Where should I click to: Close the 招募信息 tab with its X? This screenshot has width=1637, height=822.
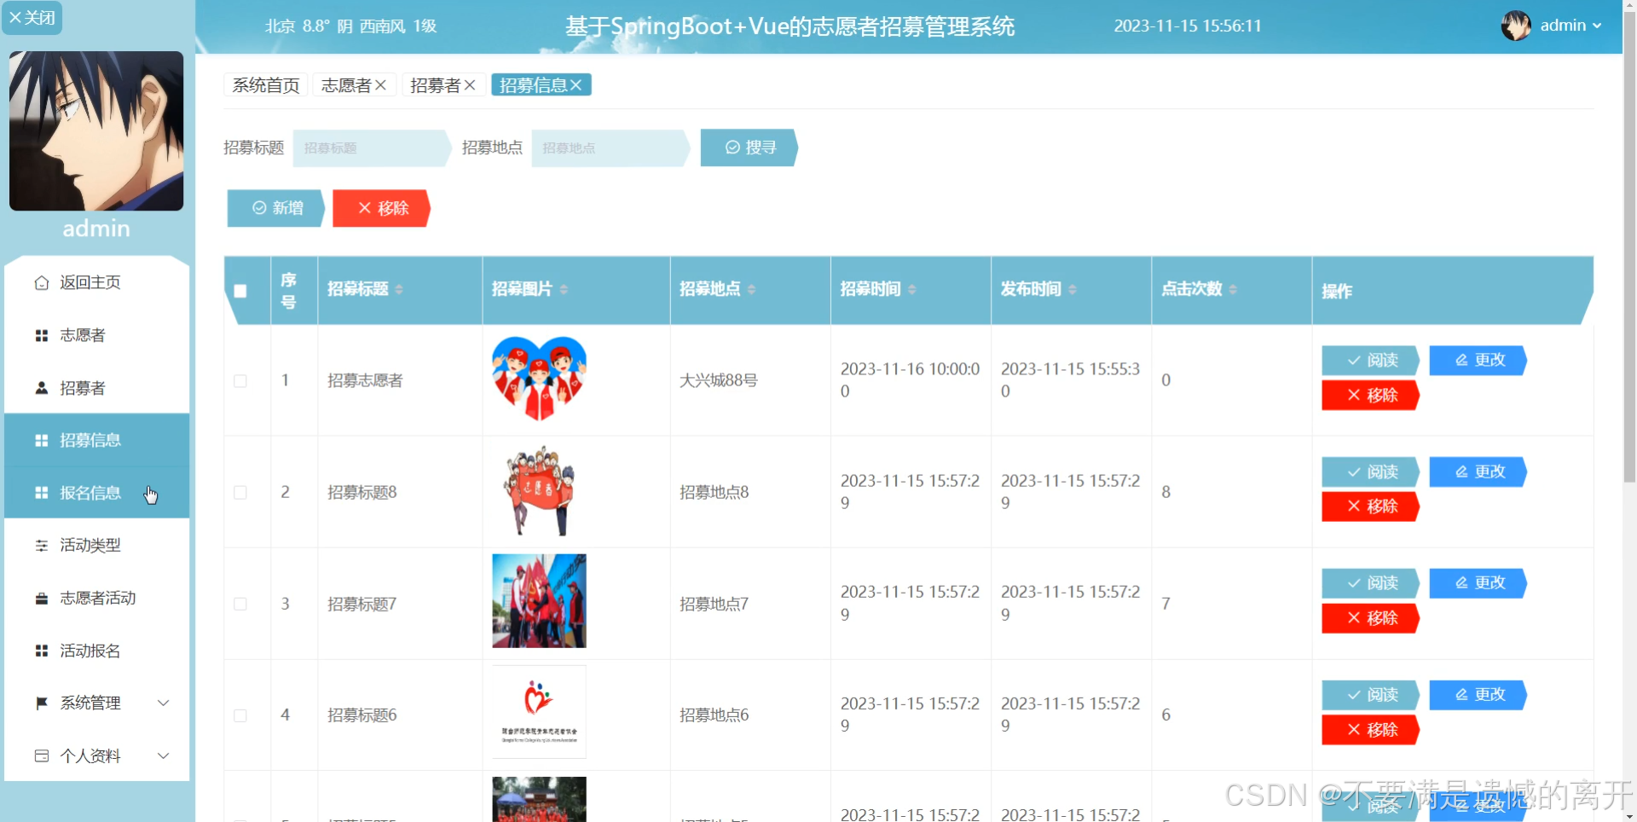click(576, 85)
